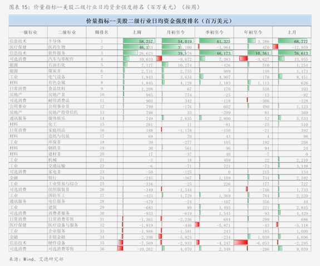Click the table title 价量指标--美股二级行业日均资金强度排名
320x266 pixels.
[160, 21]
